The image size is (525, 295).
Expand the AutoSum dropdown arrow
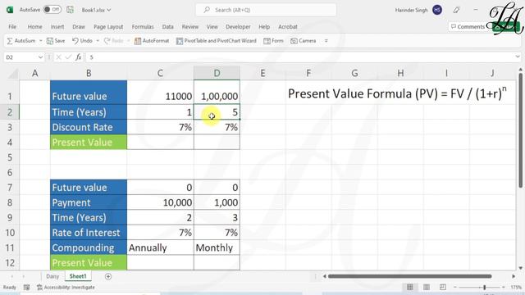coord(40,41)
